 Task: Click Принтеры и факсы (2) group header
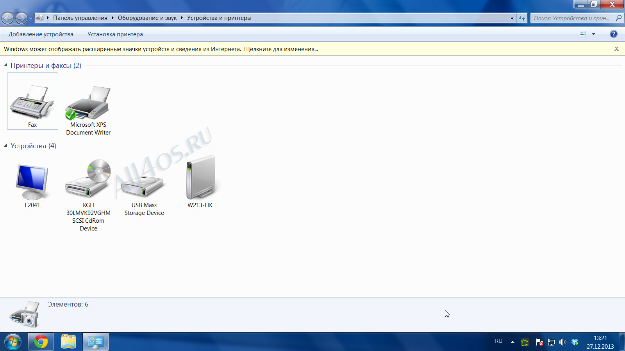pyautogui.click(x=46, y=66)
